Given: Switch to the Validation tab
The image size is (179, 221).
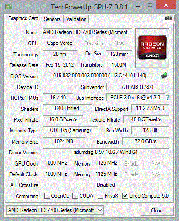Looking at the screenshot, I should point(76,19).
